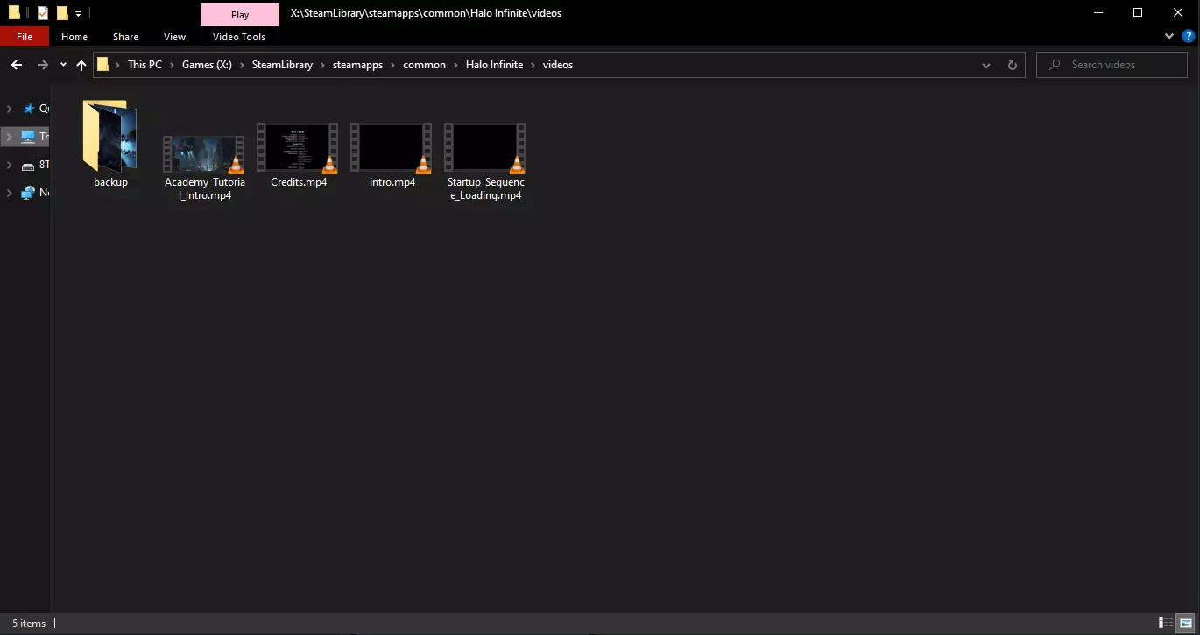Image resolution: width=1200 pixels, height=635 pixels.
Task: Click the 5 items status bar text
Action: pyautogui.click(x=29, y=624)
